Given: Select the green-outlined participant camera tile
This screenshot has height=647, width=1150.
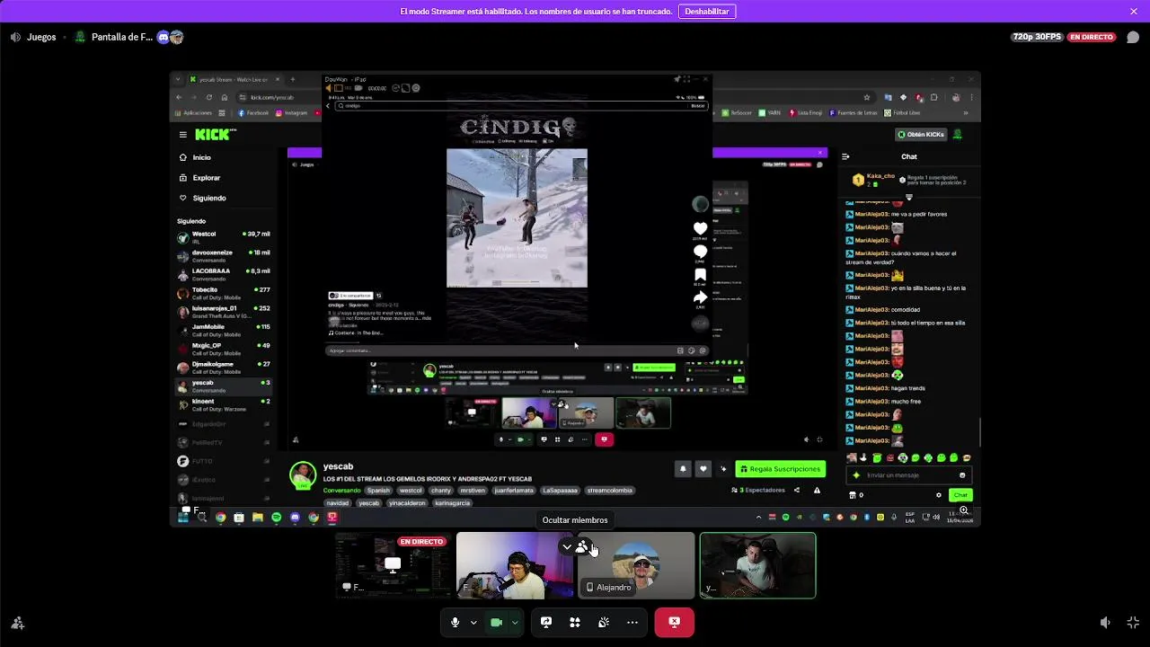Looking at the screenshot, I should [x=757, y=565].
